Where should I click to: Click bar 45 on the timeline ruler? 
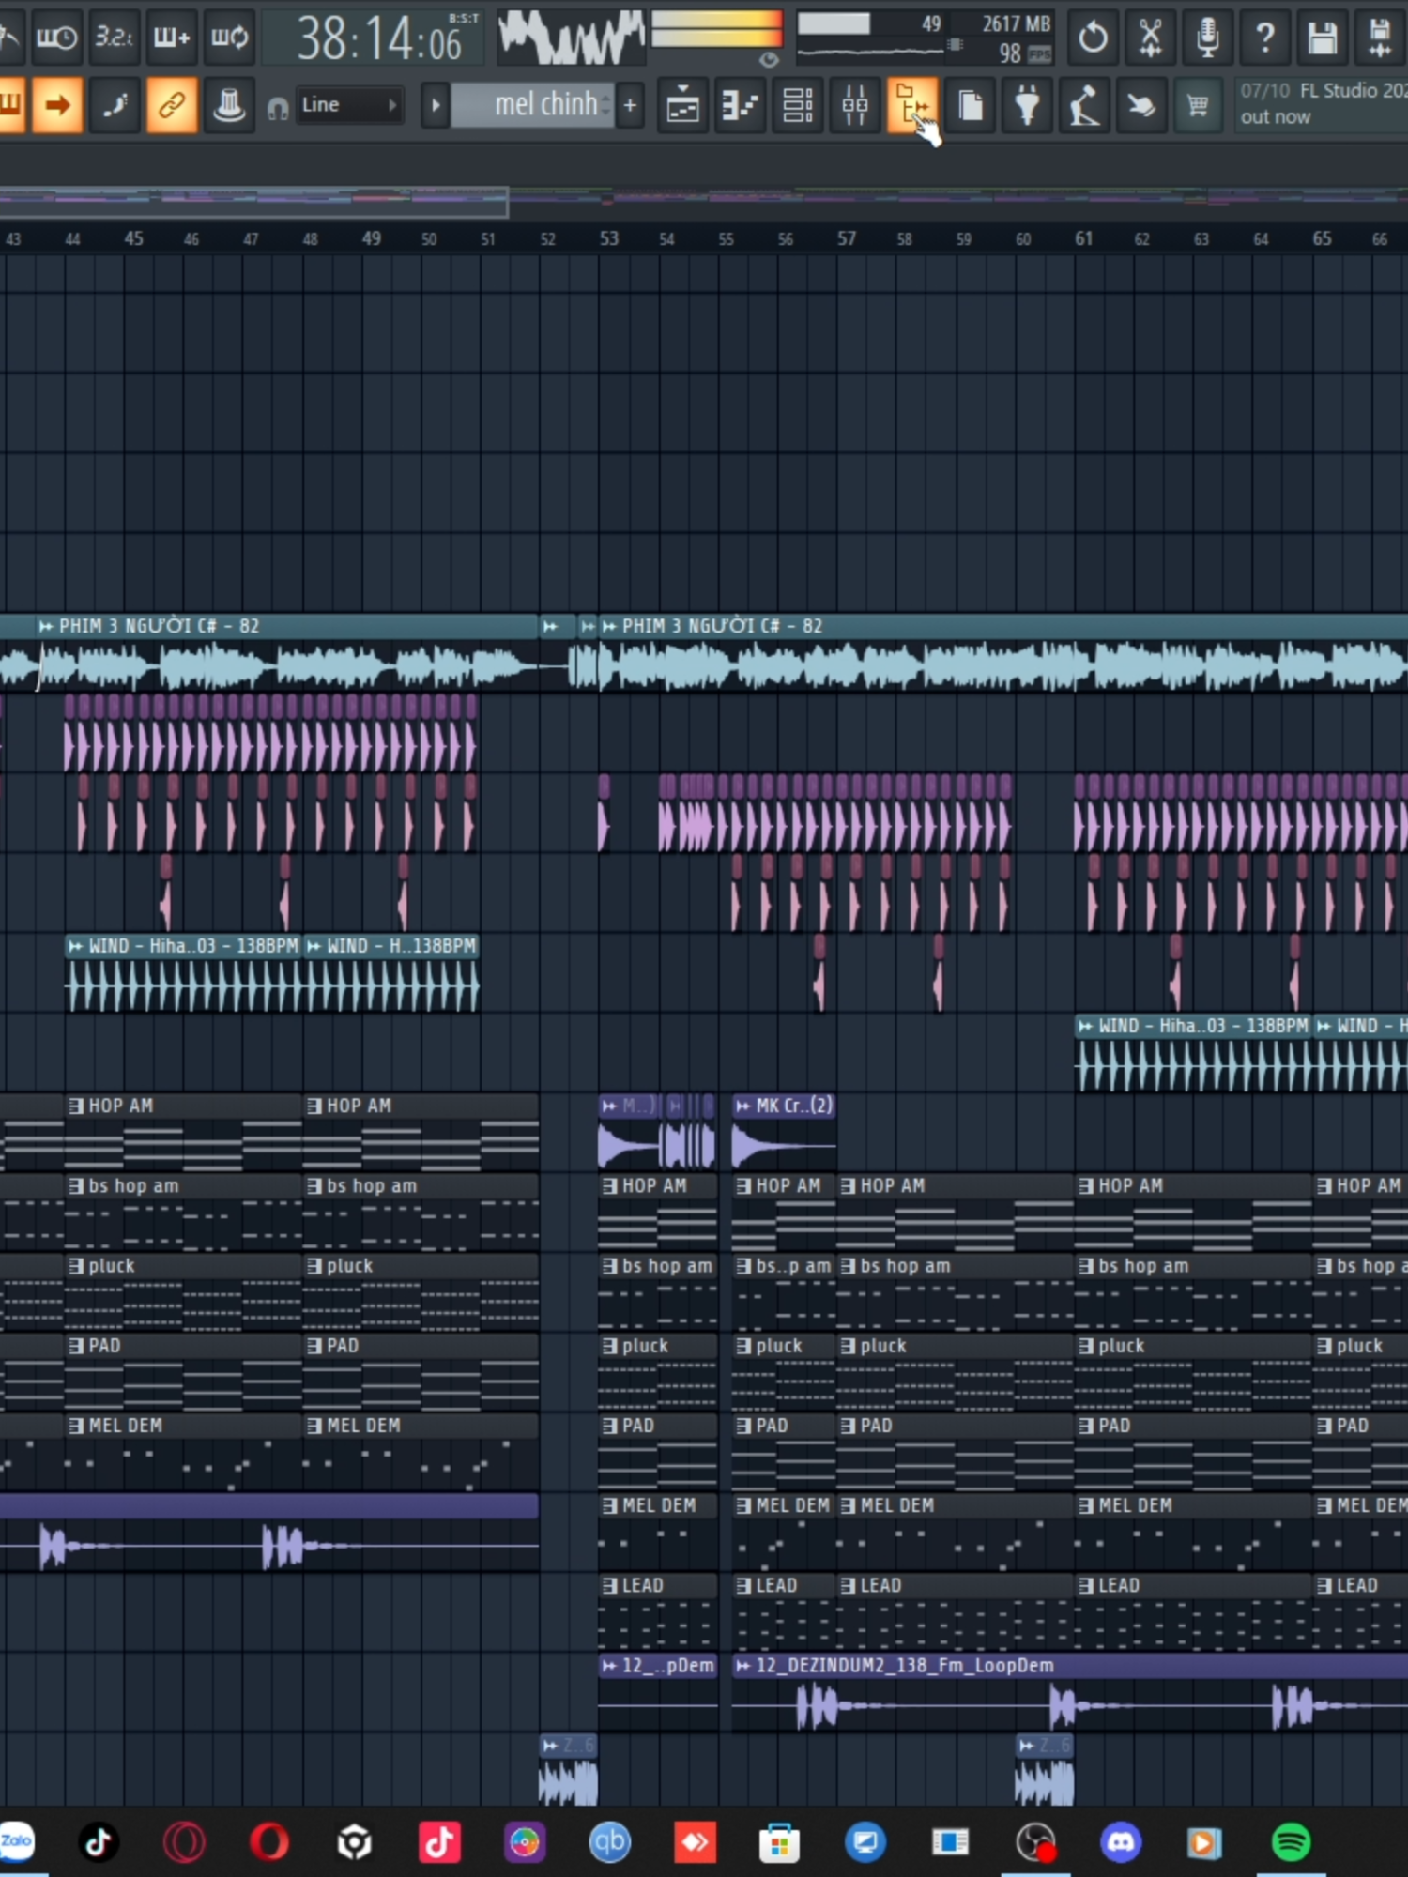pyautogui.click(x=134, y=238)
